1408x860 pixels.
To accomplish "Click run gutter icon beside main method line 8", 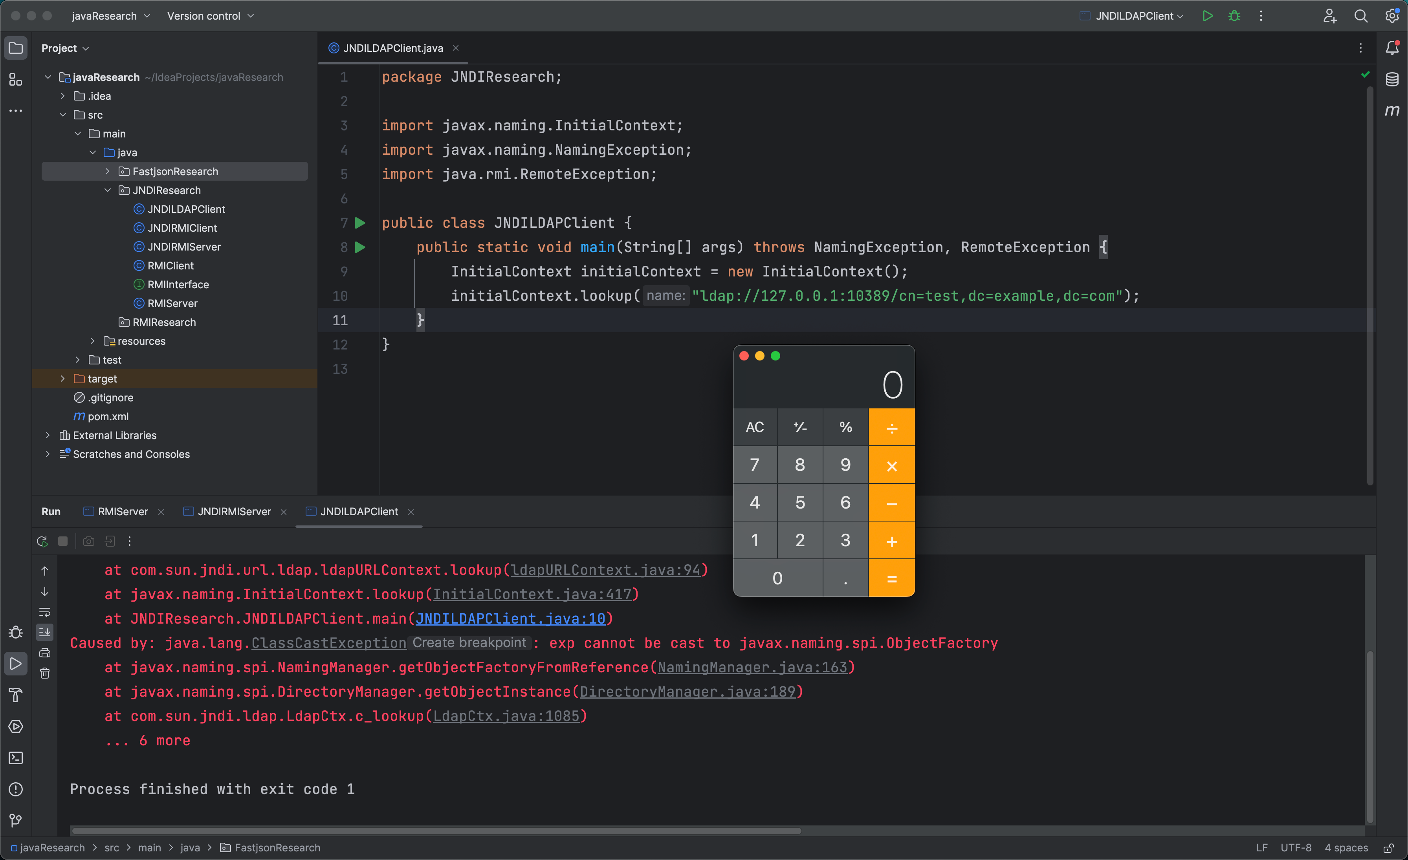I will coord(360,247).
